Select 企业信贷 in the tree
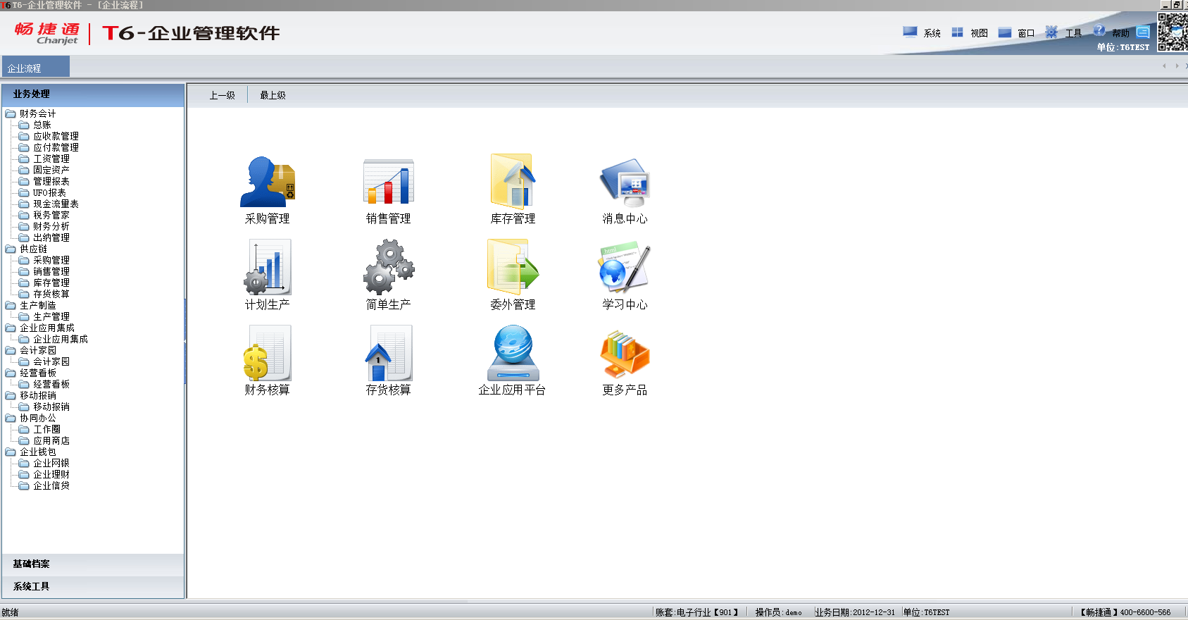The height and width of the screenshot is (620, 1188). [x=51, y=485]
